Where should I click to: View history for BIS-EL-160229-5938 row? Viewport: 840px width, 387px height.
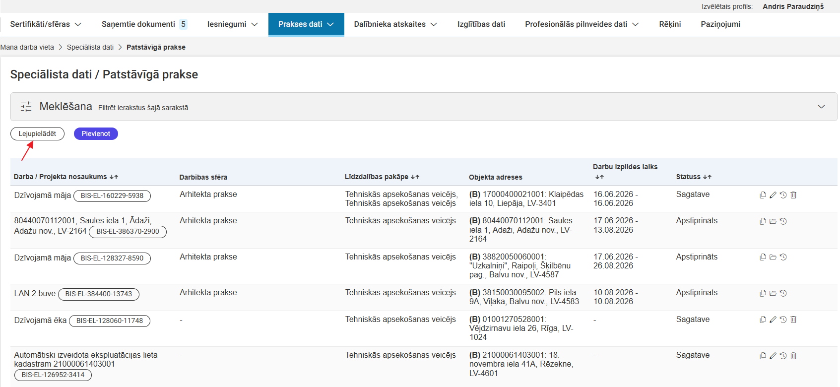point(783,195)
